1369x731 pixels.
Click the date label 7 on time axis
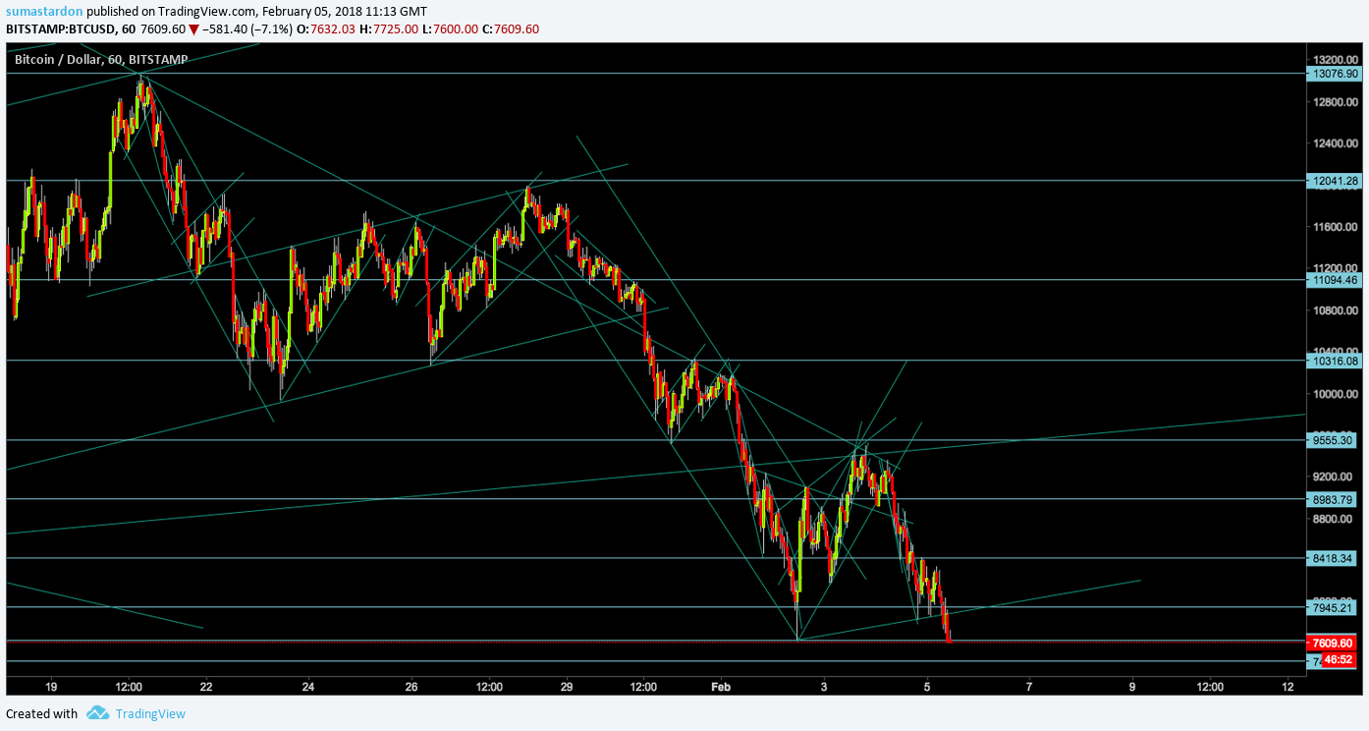point(1029,687)
